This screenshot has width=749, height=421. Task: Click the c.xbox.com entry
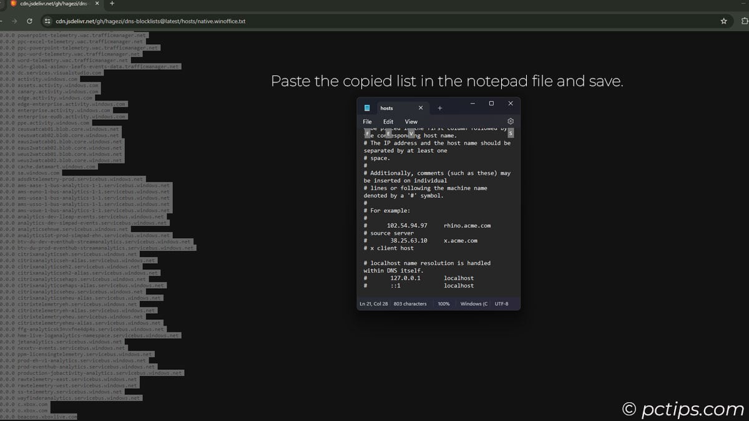click(32, 404)
